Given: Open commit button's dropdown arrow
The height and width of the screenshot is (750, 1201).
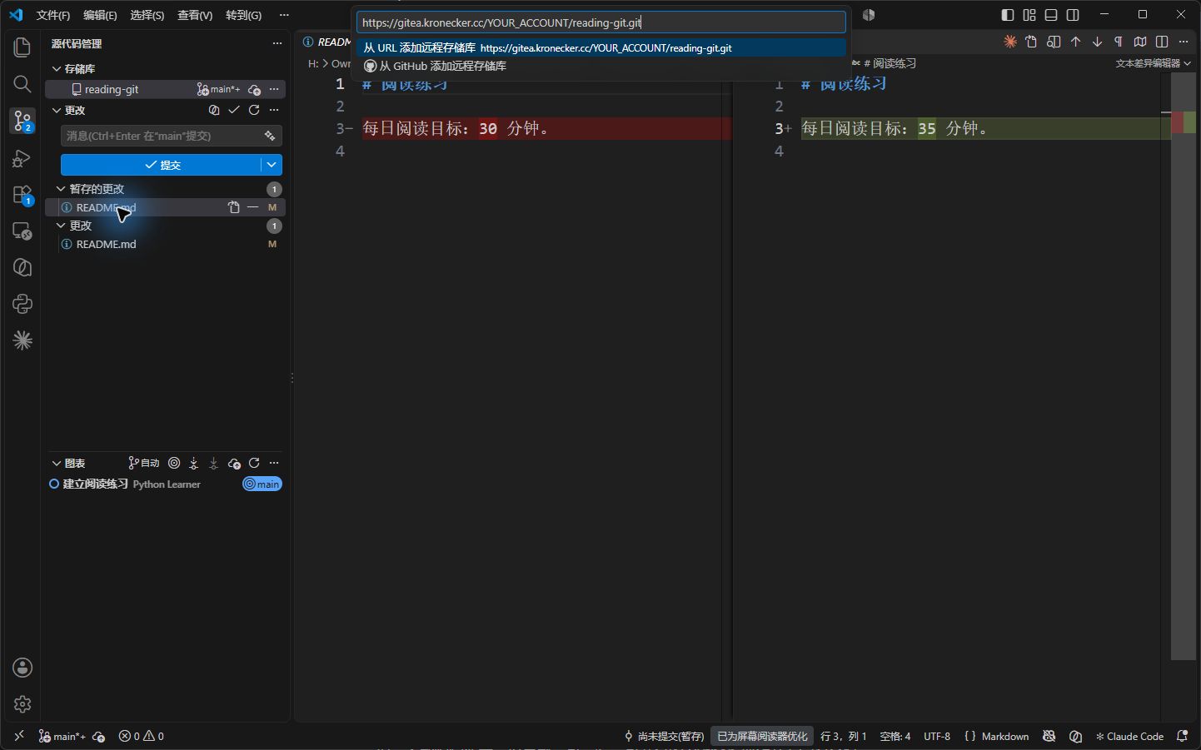Looking at the screenshot, I should click(272, 165).
